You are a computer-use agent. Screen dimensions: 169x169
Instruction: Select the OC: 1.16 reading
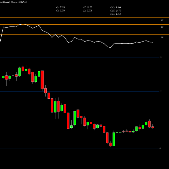tap(116, 7)
